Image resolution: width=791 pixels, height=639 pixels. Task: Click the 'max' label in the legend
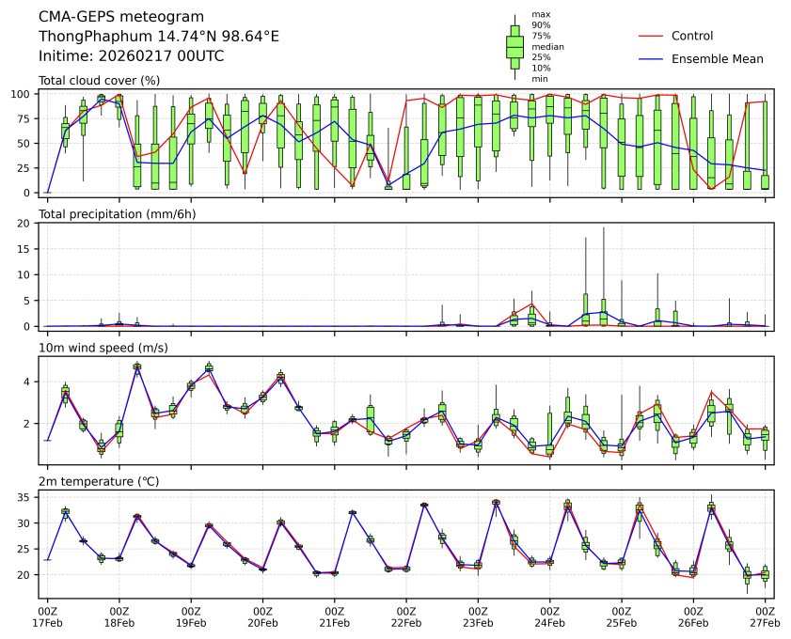coord(540,14)
